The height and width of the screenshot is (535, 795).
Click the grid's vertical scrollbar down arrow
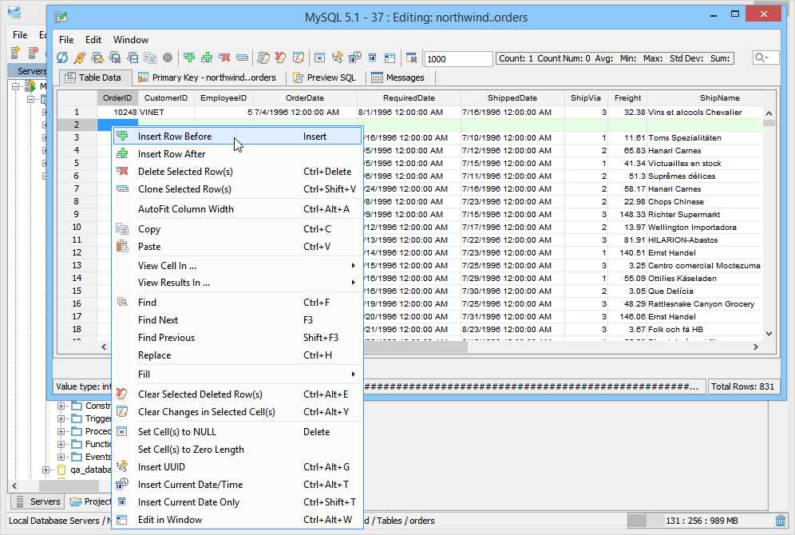[769, 333]
